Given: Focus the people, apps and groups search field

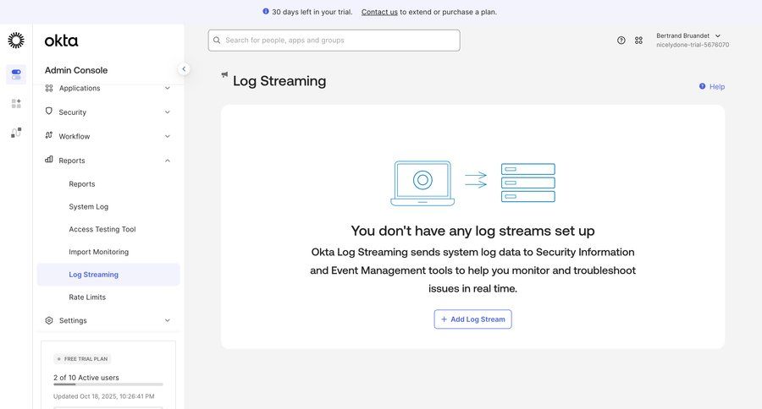Looking at the screenshot, I should coord(334,41).
